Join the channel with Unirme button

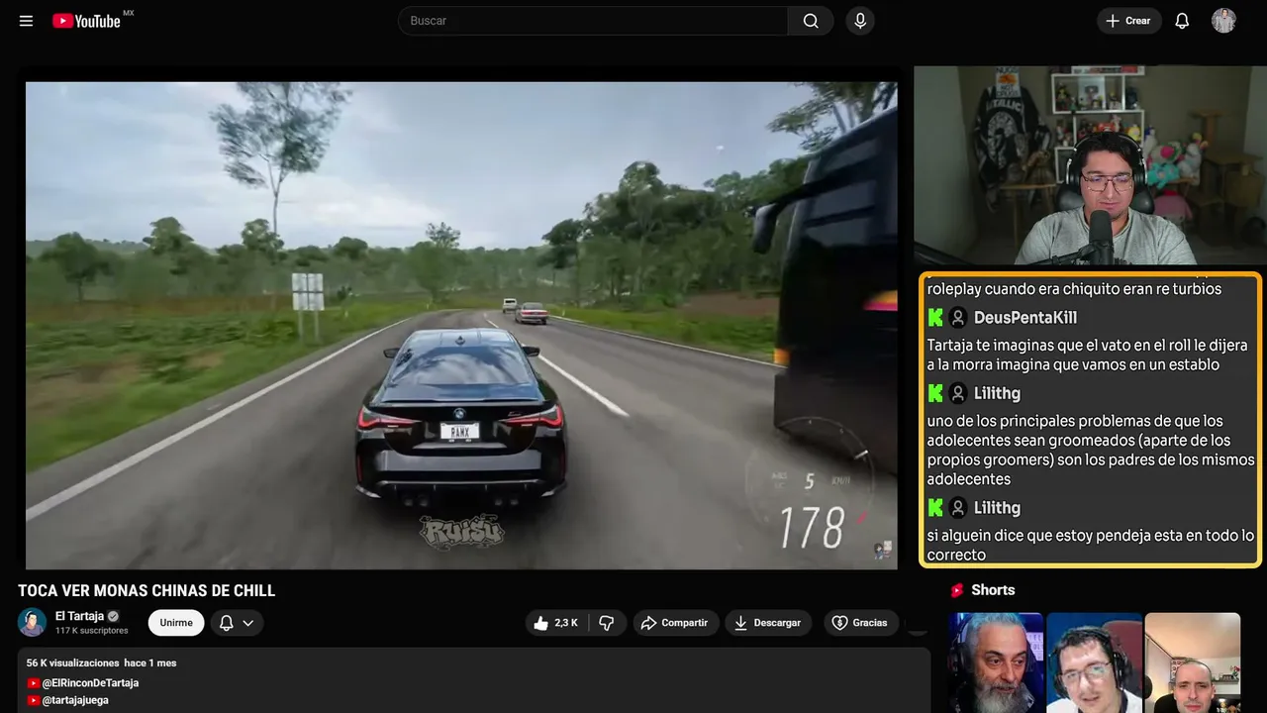[176, 623]
